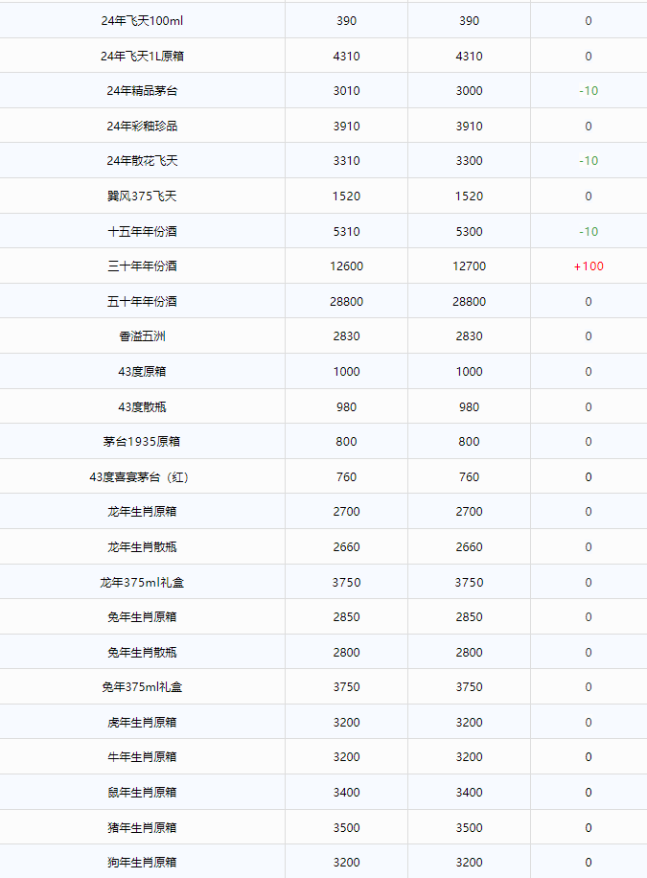Click the 巽风375飞天 row label
The width and height of the screenshot is (647, 878).
(142, 196)
